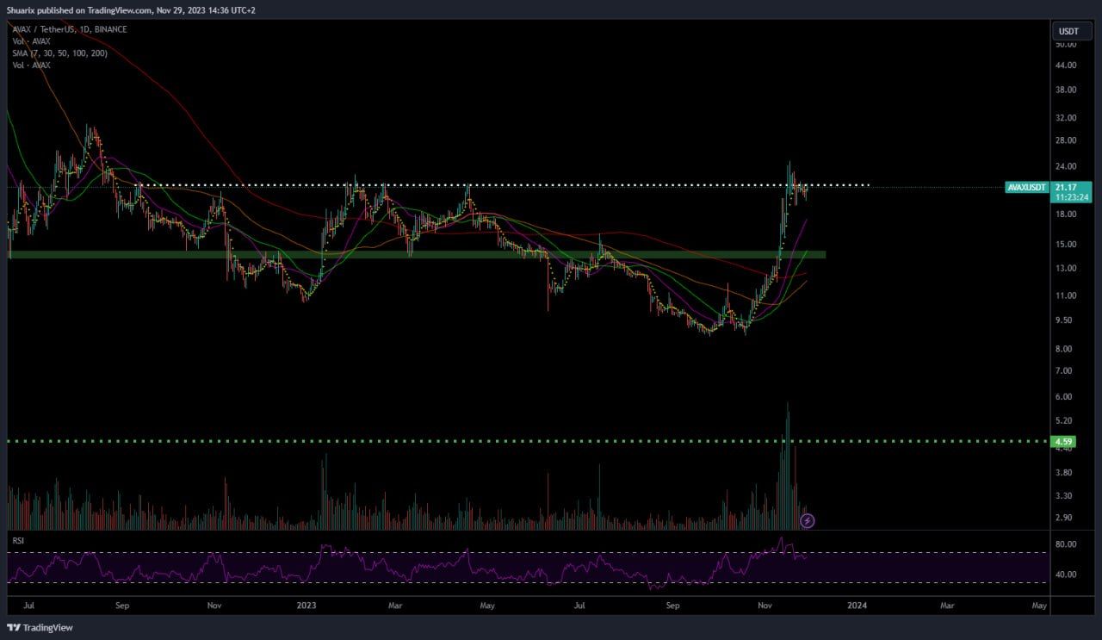Screen dimensions: 1102x640
Task: Select the first Vol · AVAX indicator legend
Action: (31, 41)
